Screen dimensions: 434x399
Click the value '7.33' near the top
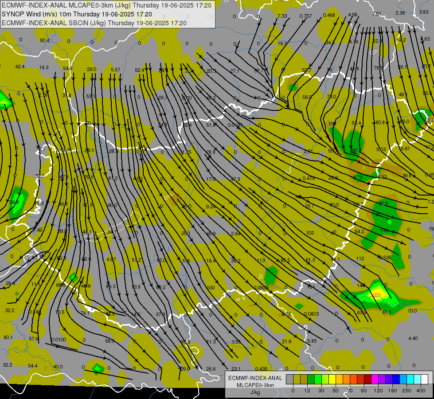[x=282, y=16]
